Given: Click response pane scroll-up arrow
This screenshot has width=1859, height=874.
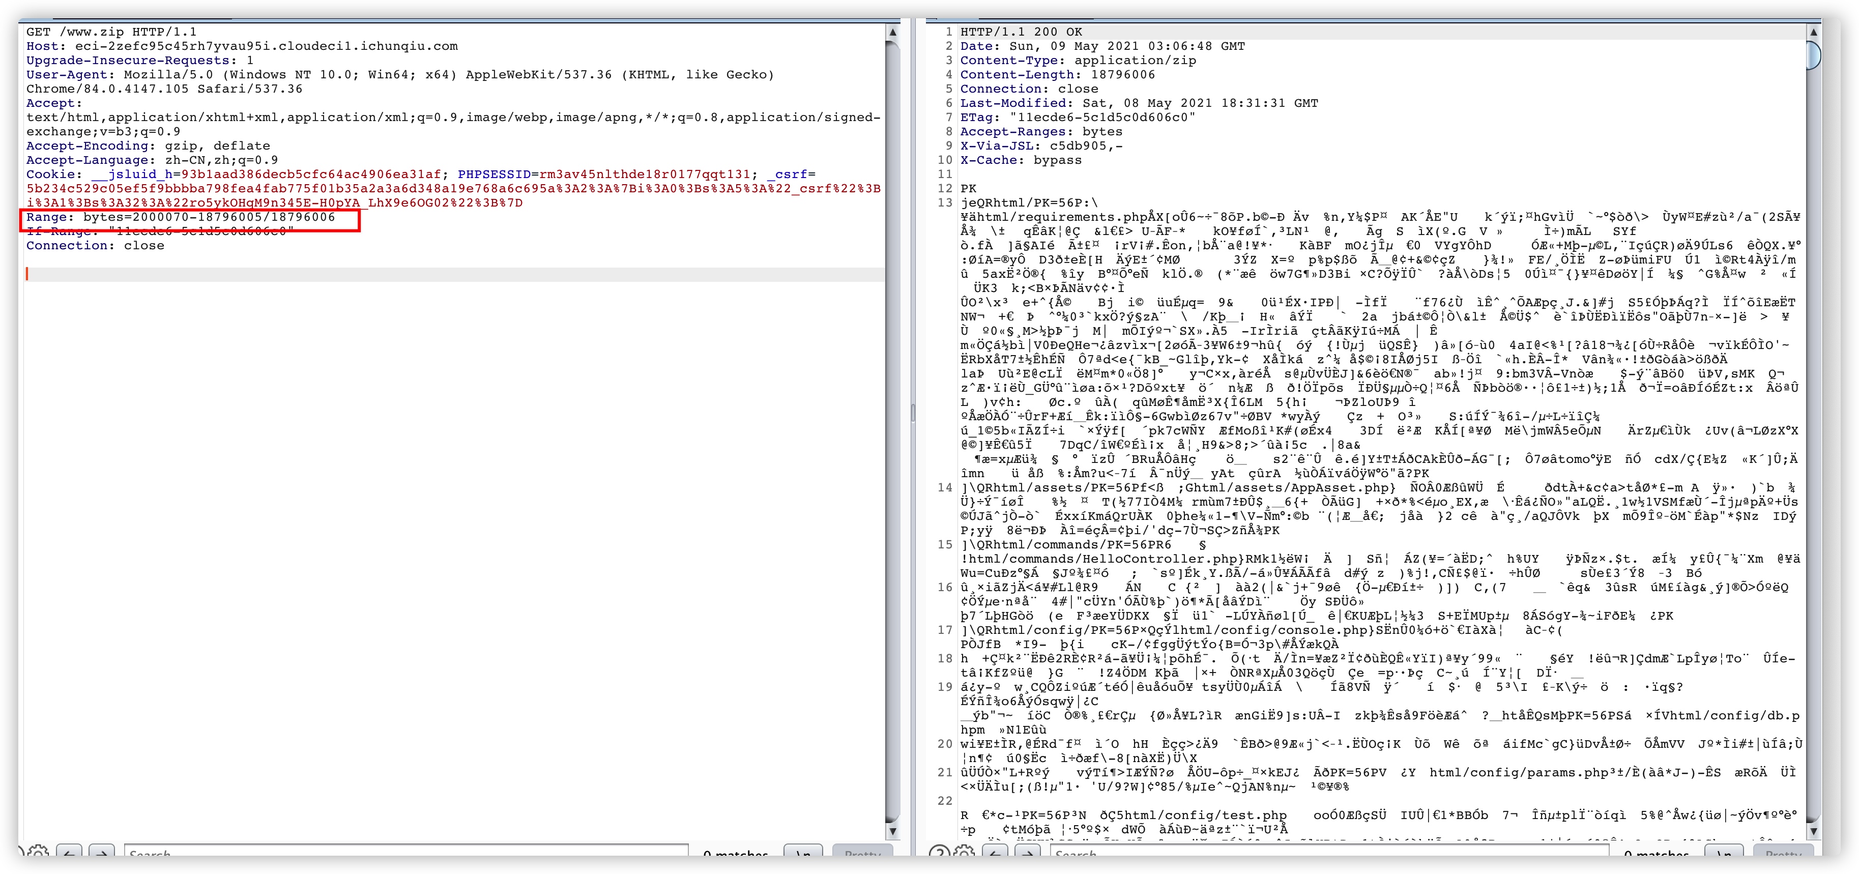Looking at the screenshot, I should [1814, 33].
